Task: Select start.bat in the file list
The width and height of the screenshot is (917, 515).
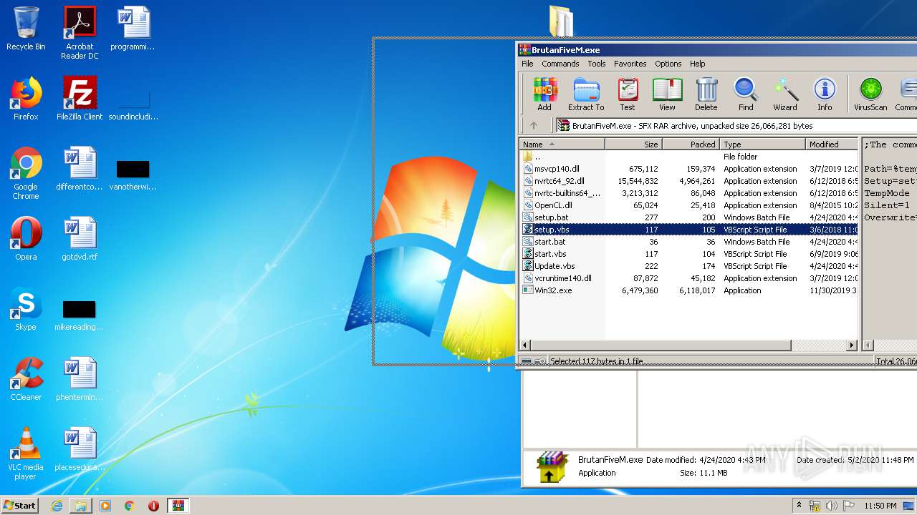Action: tap(688, 242)
